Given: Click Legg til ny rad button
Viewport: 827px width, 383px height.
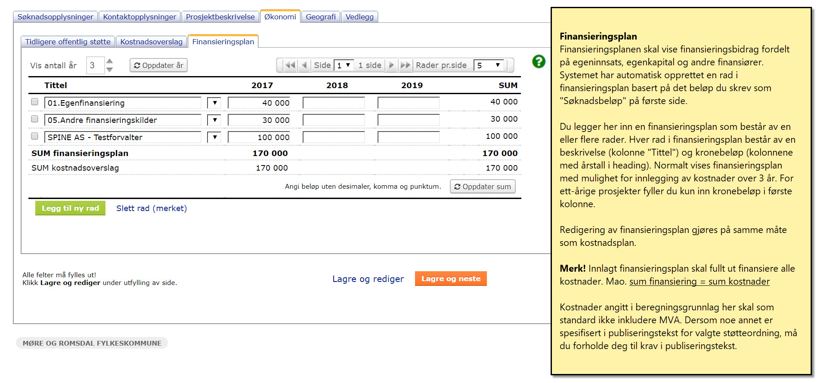Looking at the screenshot, I should click(x=70, y=208).
